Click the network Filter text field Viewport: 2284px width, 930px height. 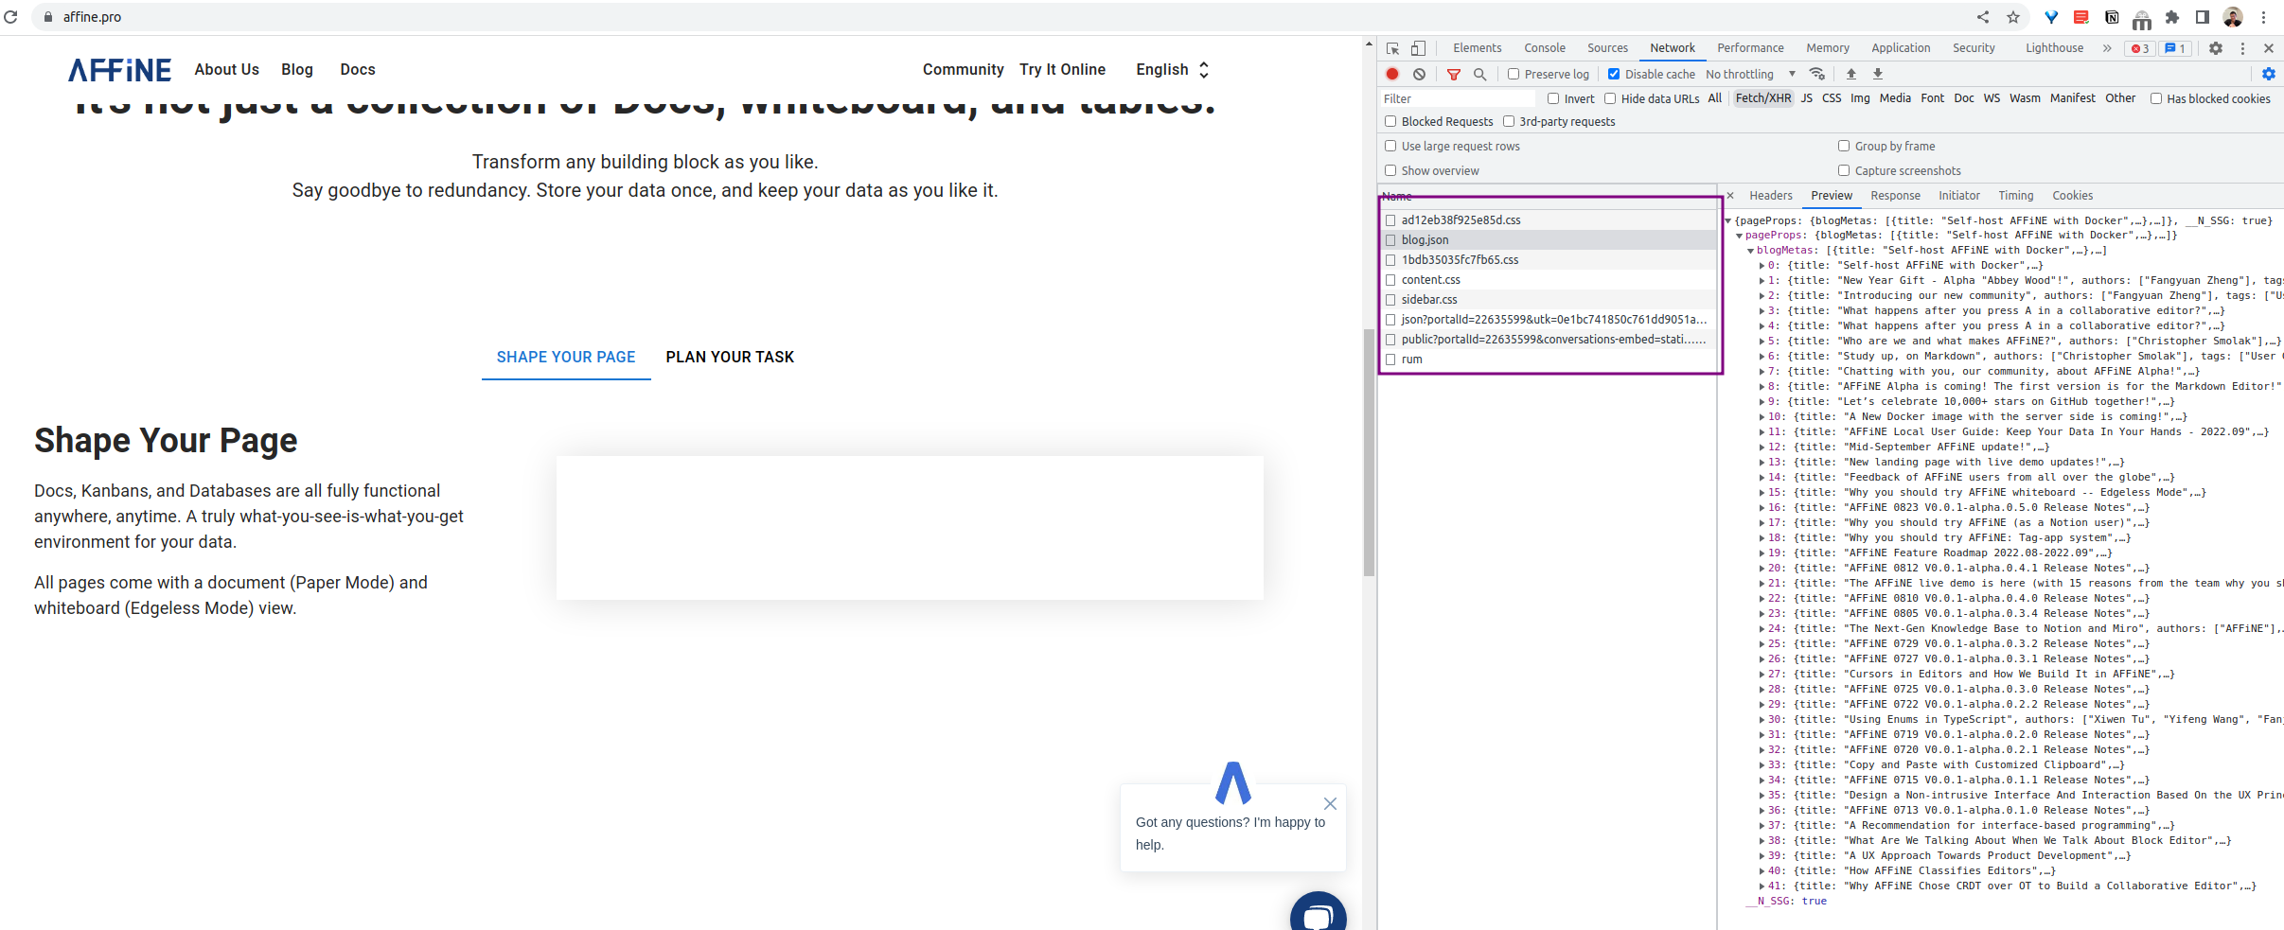[x=1459, y=98]
